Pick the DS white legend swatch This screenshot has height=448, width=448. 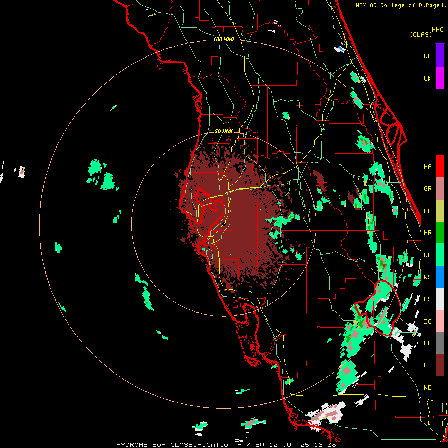pos(440,299)
